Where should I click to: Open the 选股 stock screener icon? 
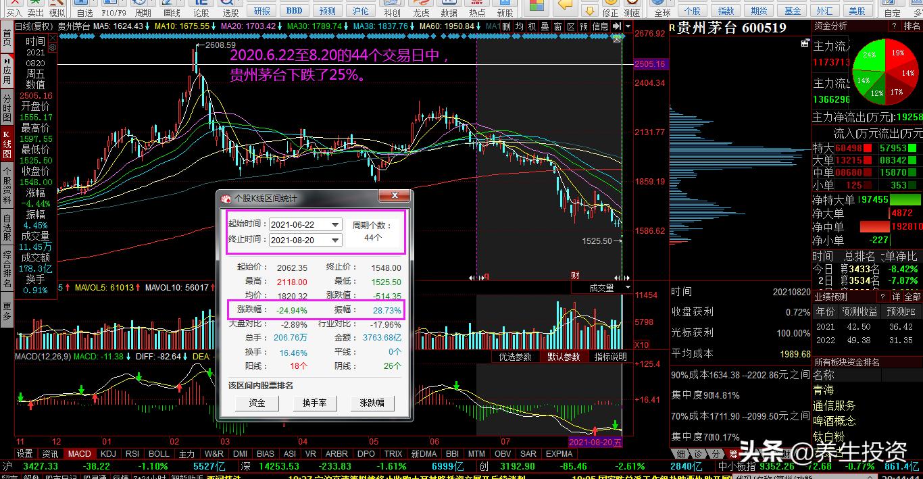coord(230,8)
